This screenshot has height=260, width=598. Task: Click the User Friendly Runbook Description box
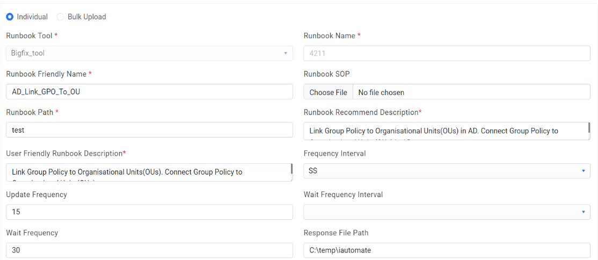tap(148, 172)
